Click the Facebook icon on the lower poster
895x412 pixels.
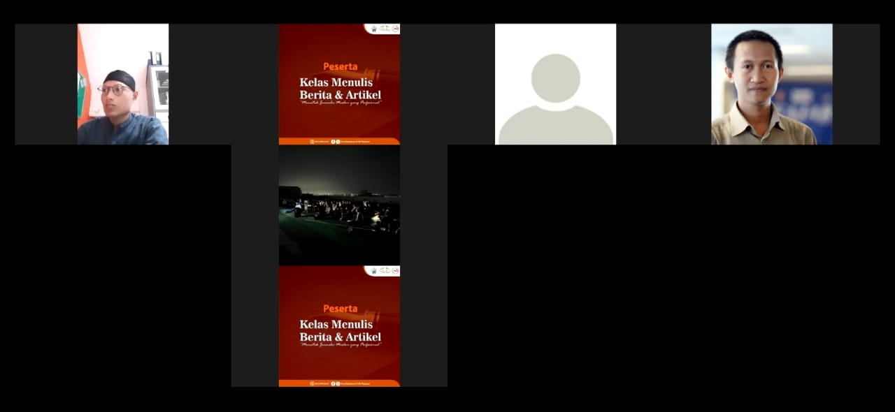[333, 383]
